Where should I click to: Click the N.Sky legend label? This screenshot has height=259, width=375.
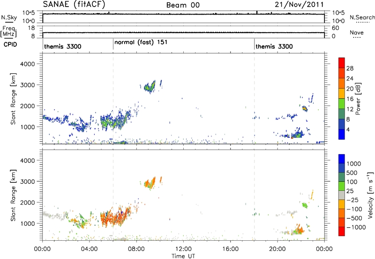pyautogui.click(x=9, y=17)
